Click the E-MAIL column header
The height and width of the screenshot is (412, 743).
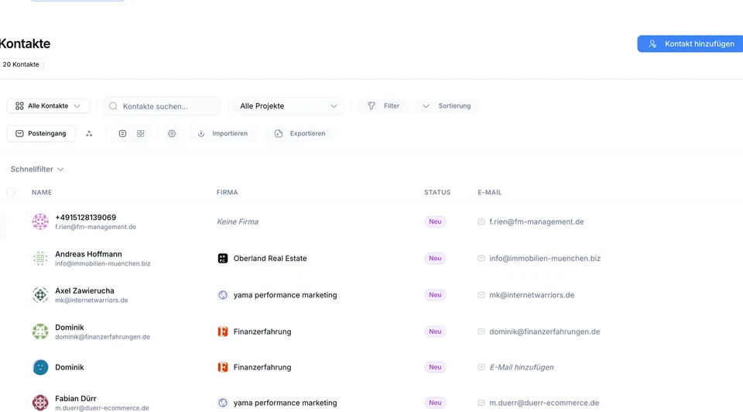tap(489, 192)
